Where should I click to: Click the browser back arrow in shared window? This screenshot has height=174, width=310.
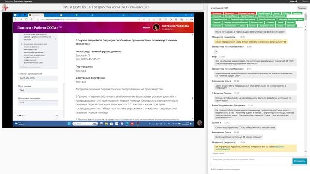(x=16, y=19)
